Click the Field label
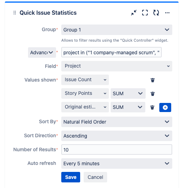Viewport: 181px width, 188px height. click(50, 66)
